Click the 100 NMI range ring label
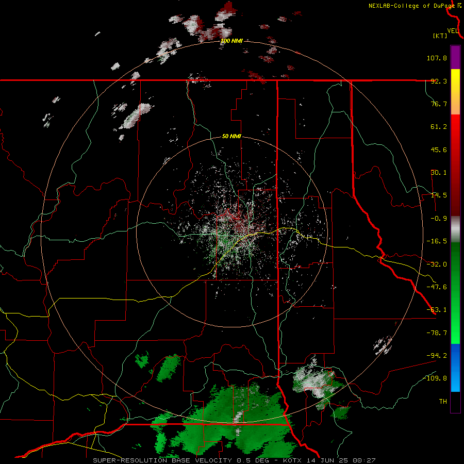The image size is (464, 464). [x=231, y=41]
